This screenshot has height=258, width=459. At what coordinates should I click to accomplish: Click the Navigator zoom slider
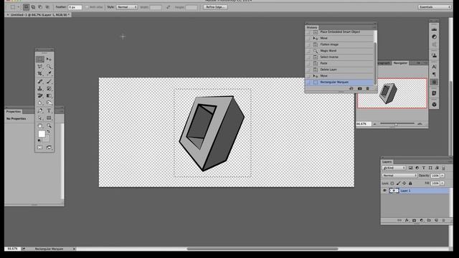click(397, 124)
